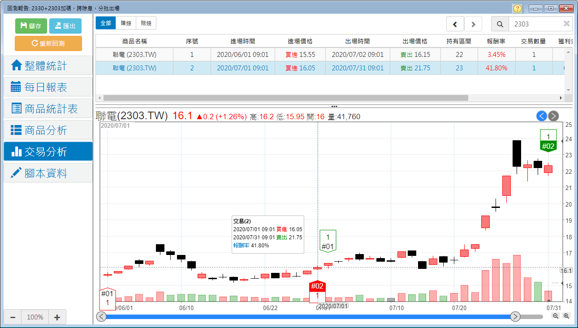Screen dimensions: 578x328
Task: Open the 每日報表 daily report page
Action: [x=48, y=87]
